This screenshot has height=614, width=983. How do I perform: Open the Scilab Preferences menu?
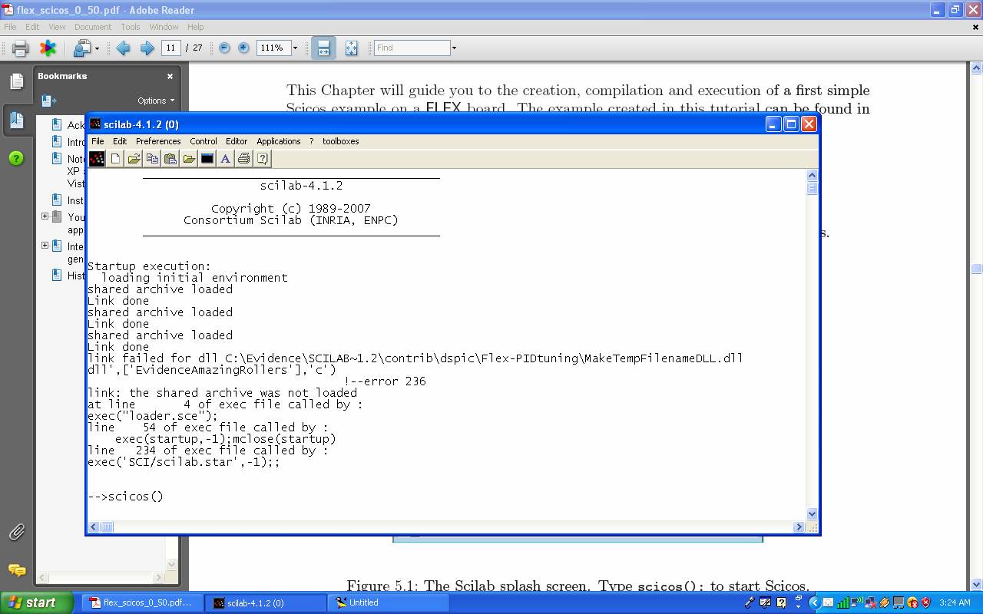(x=158, y=141)
